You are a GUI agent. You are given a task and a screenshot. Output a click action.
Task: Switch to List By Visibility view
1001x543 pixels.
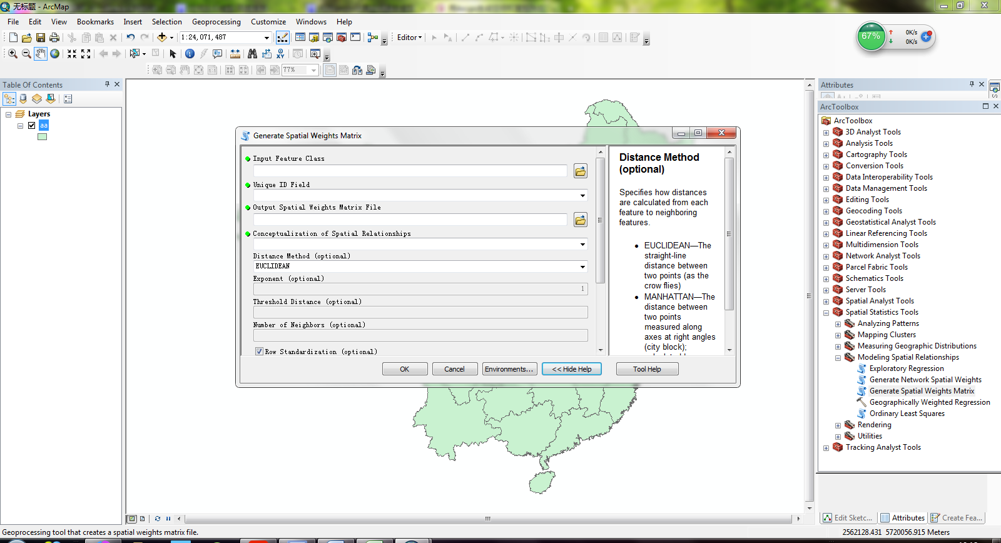[37, 99]
